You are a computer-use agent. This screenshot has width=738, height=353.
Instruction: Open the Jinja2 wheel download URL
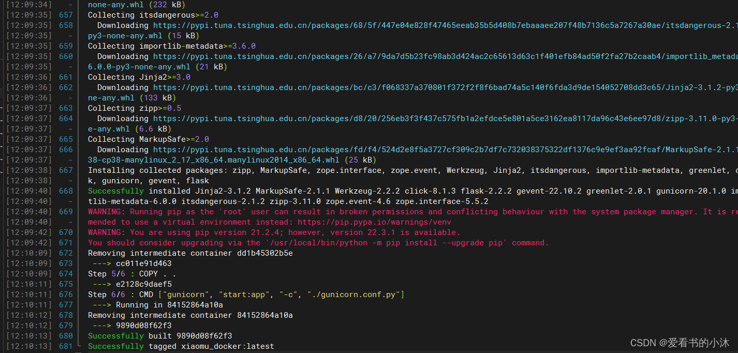coord(440,87)
